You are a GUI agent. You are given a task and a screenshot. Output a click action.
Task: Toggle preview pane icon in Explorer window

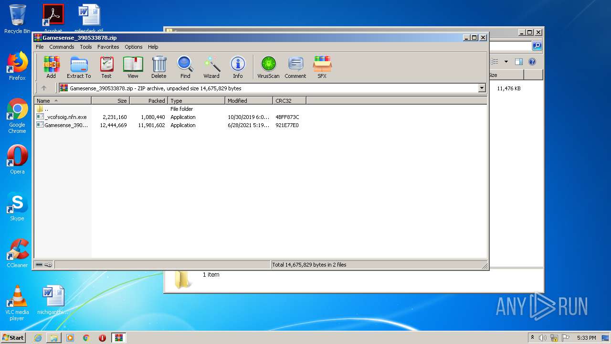coord(519,62)
